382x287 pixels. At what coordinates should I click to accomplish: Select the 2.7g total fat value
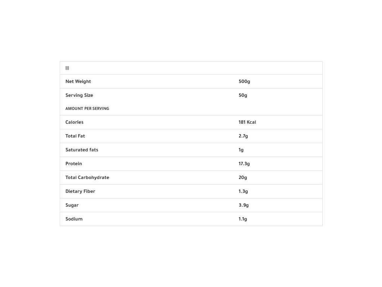coord(243,136)
